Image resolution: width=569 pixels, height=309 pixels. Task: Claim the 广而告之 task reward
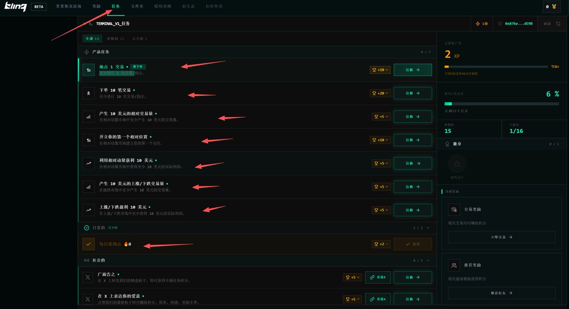click(x=413, y=277)
